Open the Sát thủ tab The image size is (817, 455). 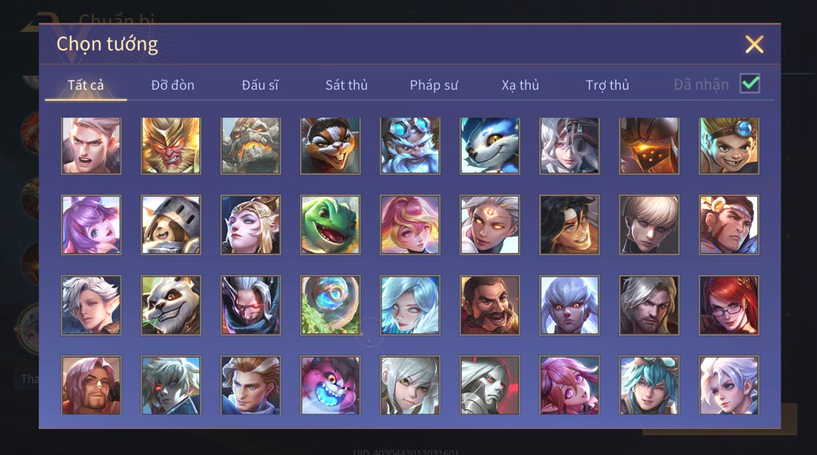coord(347,85)
